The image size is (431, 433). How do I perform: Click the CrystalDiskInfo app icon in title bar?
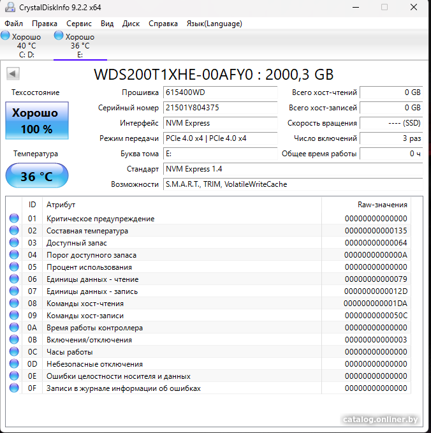(10, 7)
